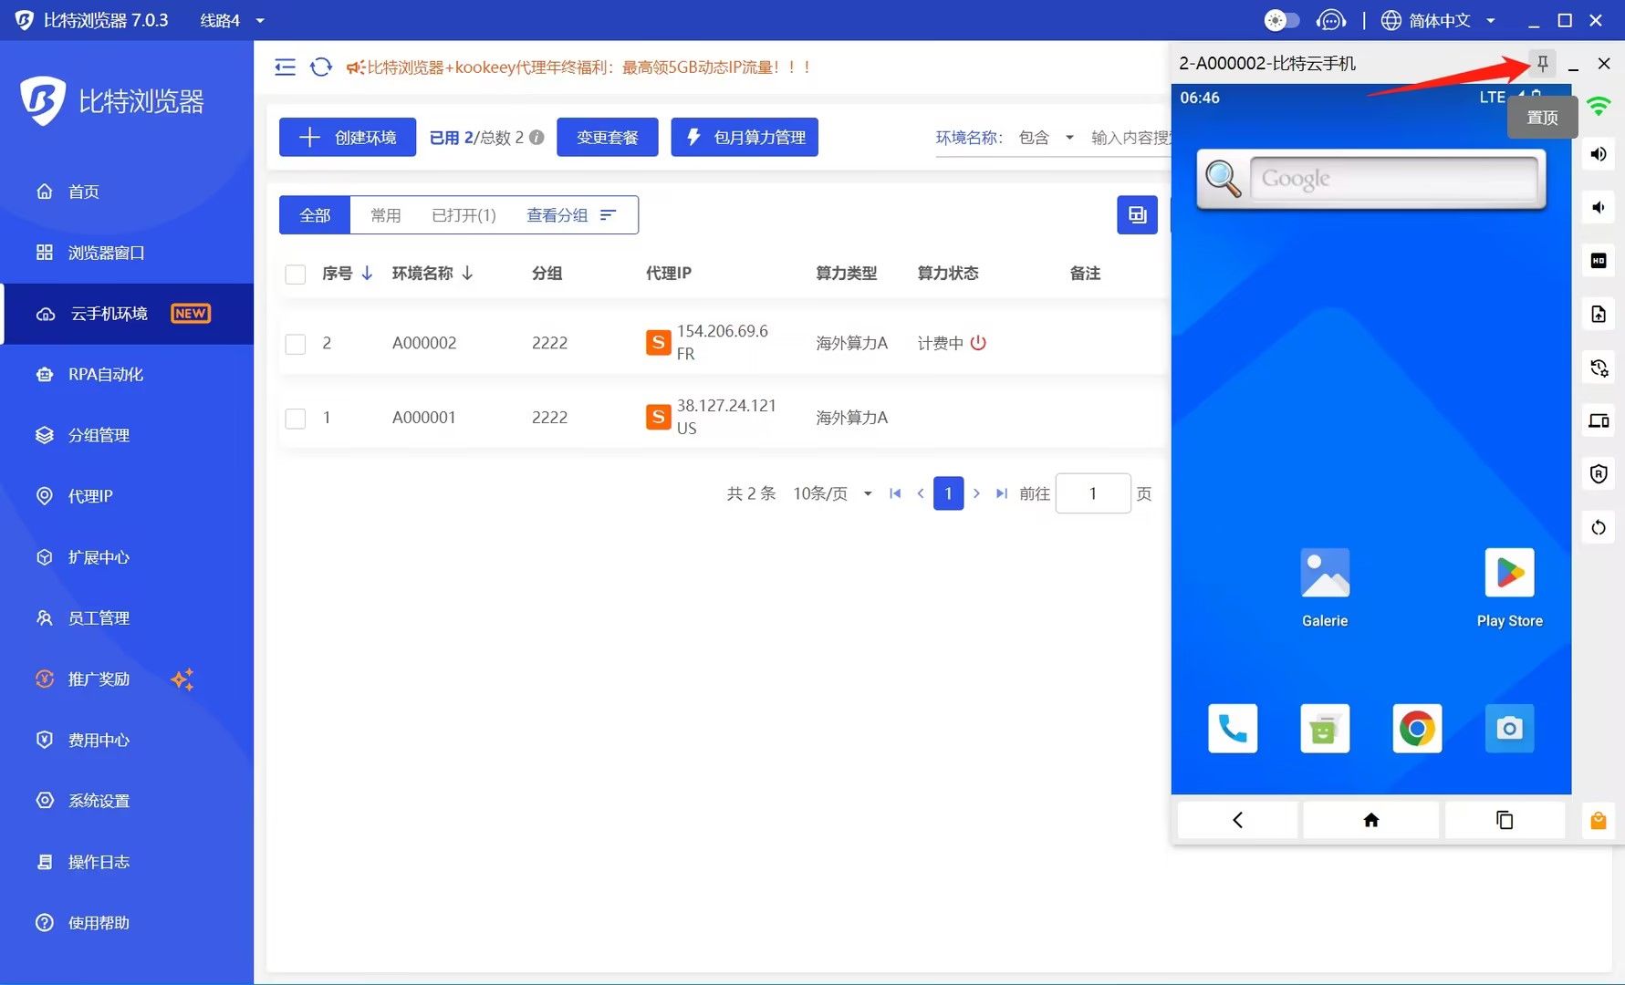Image resolution: width=1625 pixels, height=985 pixels.
Task: Click the volume up icon in phone sidebar
Action: (x=1599, y=153)
